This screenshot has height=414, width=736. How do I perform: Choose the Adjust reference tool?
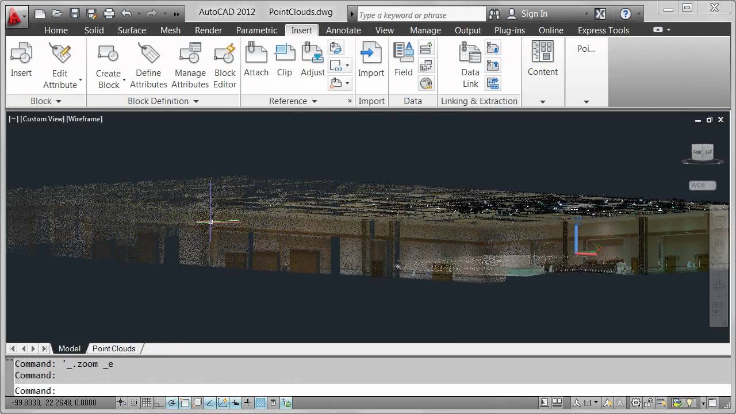pos(313,60)
